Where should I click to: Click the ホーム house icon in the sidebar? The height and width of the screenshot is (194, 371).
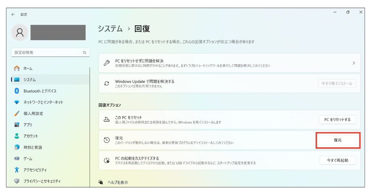point(17,68)
